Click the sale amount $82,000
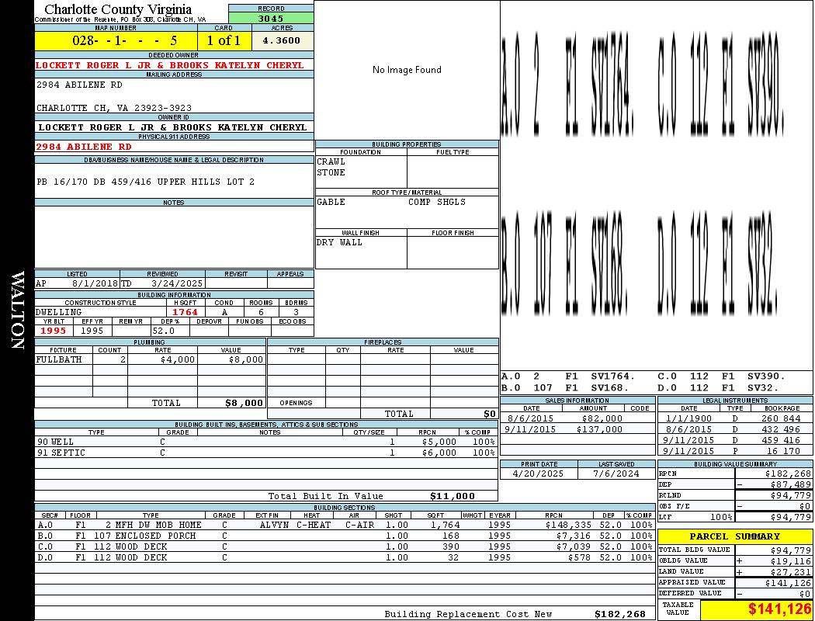 [x=602, y=418]
